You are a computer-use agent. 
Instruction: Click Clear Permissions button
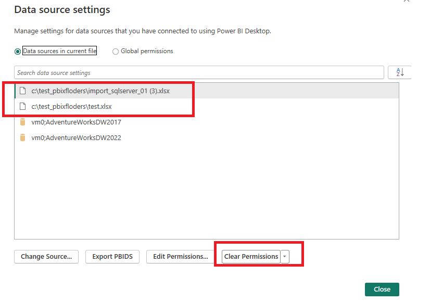click(x=251, y=257)
